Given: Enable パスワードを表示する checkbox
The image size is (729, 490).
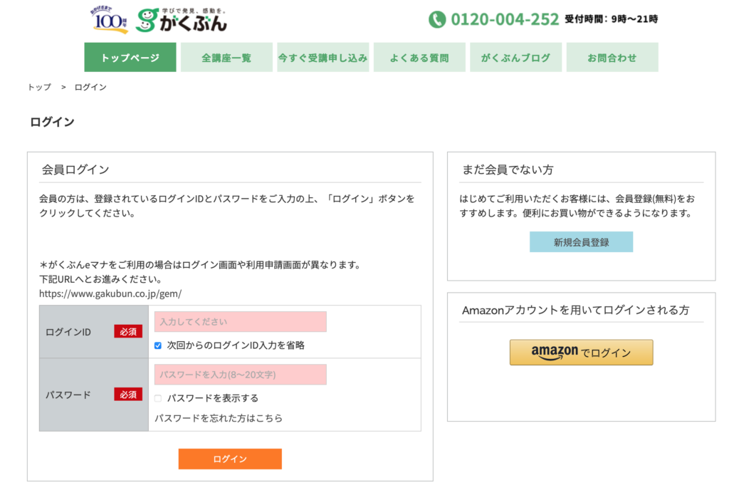Looking at the screenshot, I should (x=158, y=398).
